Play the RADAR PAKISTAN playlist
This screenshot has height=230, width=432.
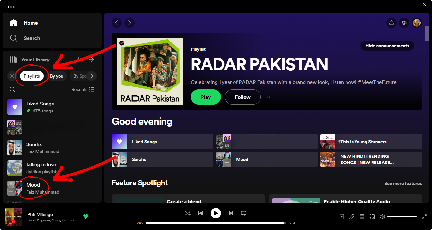click(206, 97)
